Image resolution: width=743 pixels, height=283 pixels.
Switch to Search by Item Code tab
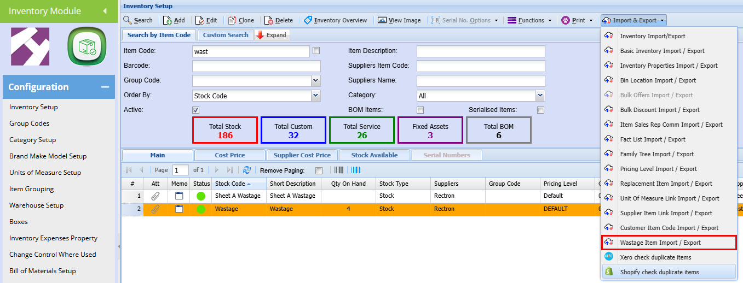159,35
